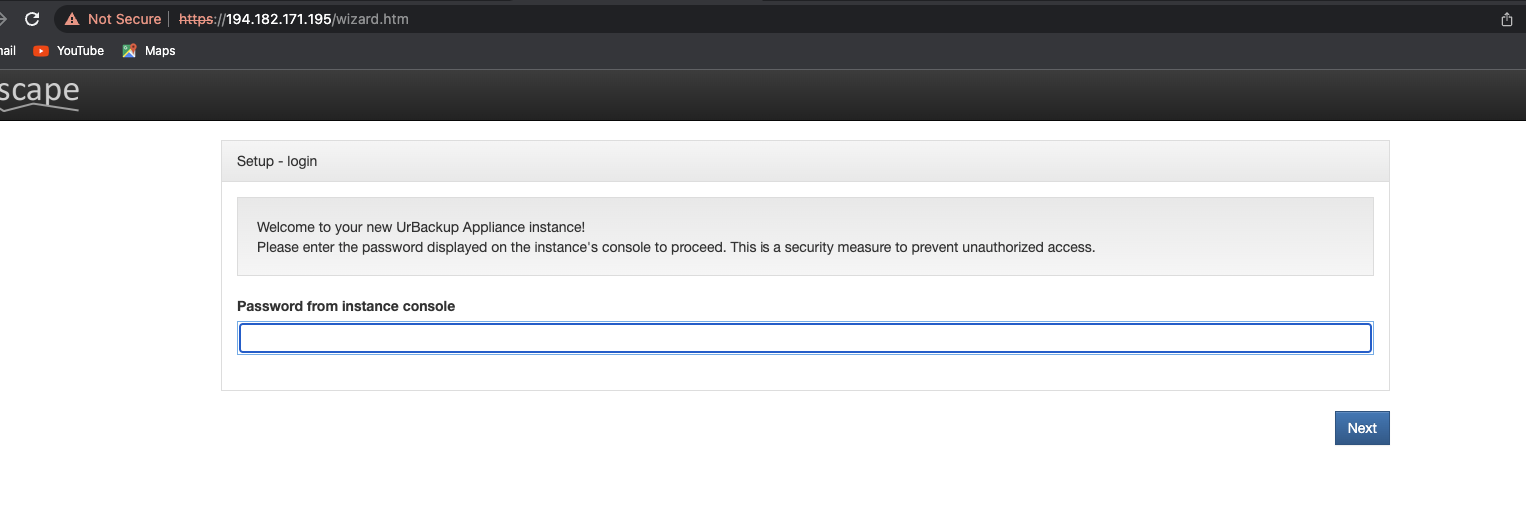Click the Not Secure warning triangle icon

(72, 19)
